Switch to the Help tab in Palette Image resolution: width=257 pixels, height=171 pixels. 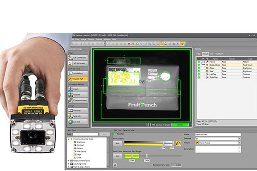(x=198, y=54)
